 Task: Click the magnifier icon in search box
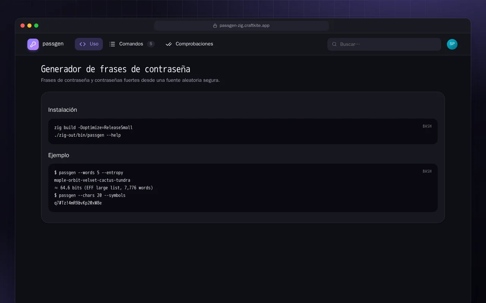coord(335,44)
